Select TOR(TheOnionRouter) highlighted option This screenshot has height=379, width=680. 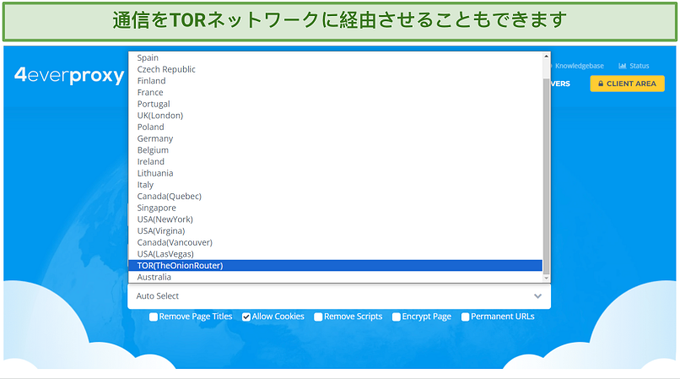[335, 265]
